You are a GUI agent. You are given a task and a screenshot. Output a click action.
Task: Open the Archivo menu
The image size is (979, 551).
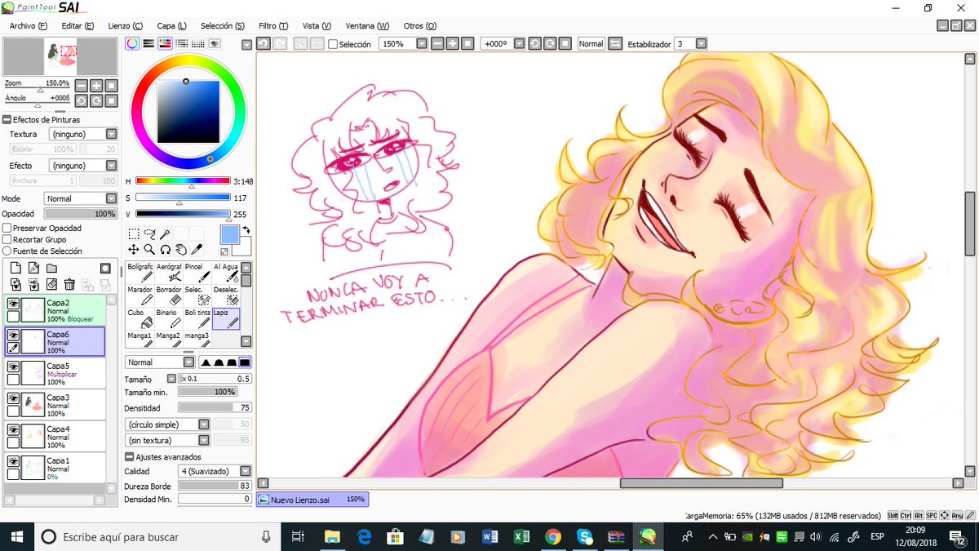29,25
